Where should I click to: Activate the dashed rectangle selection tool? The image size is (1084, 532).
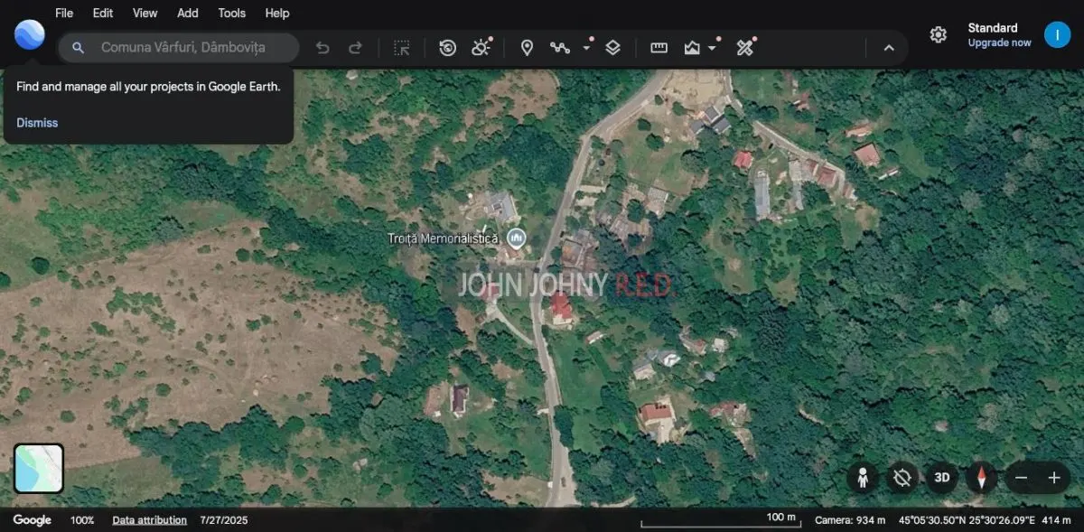click(x=402, y=48)
